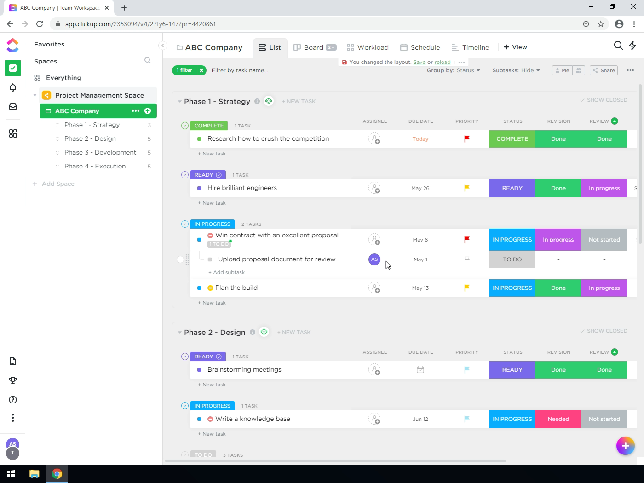Open the Inbox tray icon

pos(13,107)
